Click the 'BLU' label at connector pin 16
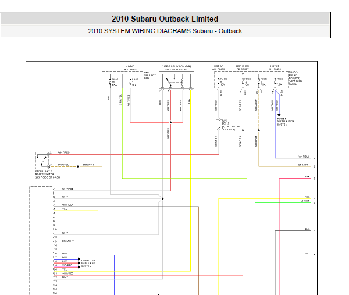The height and width of the screenshot is (295, 349). (x=65, y=253)
